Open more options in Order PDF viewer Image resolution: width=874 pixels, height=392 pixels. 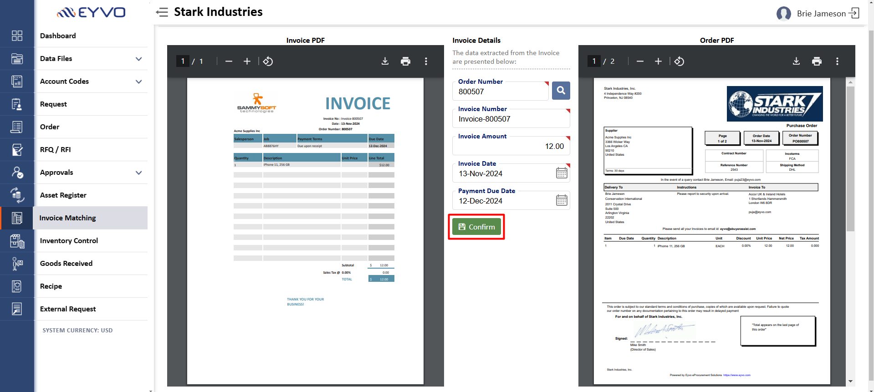click(x=837, y=61)
